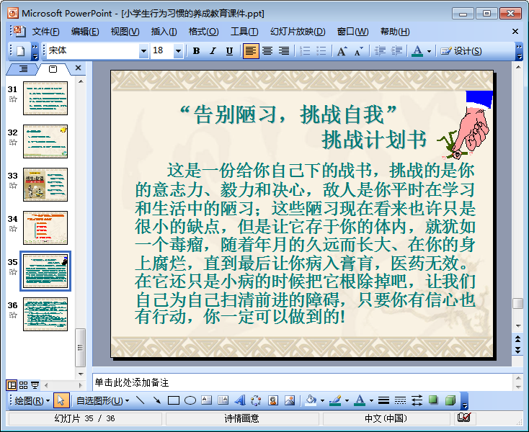This screenshot has width=529, height=432.
Task: Apply bulleted list formatting
Action: 321,51
